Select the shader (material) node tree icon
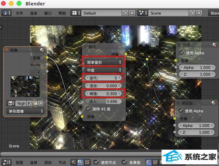This screenshot has width=219, height=166. (73, 162)
